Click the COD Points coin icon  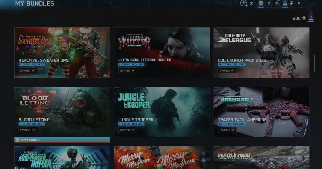pos(304,18)
